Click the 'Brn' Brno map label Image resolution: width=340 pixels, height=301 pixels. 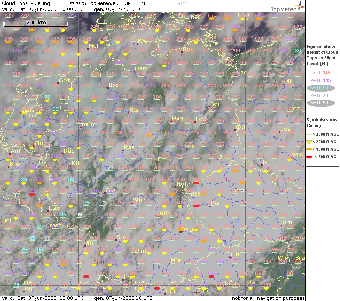click(x=287, y=222)
